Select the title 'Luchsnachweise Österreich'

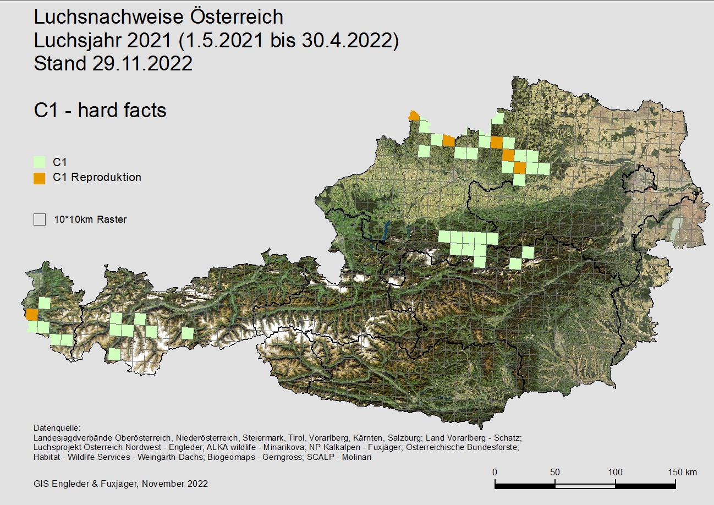point(158,17)
